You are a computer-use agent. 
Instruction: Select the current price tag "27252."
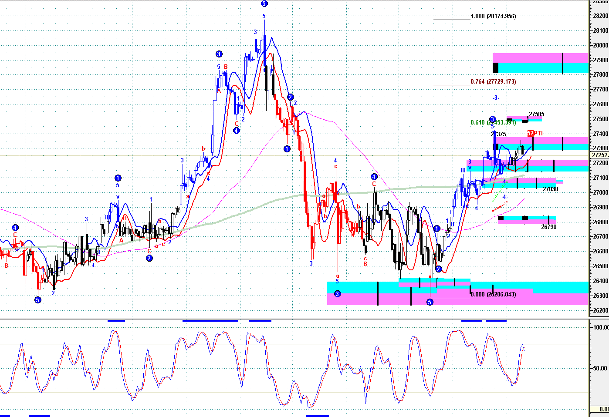(600, 155)
